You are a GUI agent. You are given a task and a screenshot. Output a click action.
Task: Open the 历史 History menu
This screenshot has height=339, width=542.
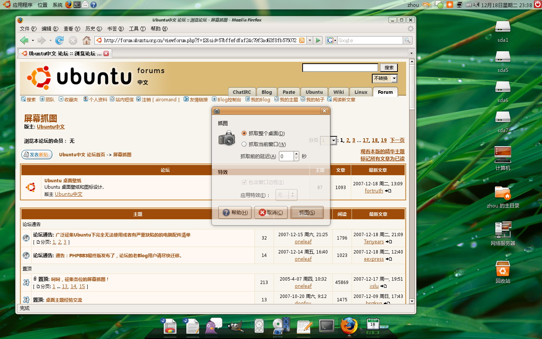94,29
